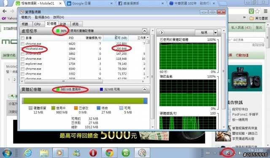Open the 檔案(F) menu
This screenshot has height=158, width=270.
pos(26,17)
